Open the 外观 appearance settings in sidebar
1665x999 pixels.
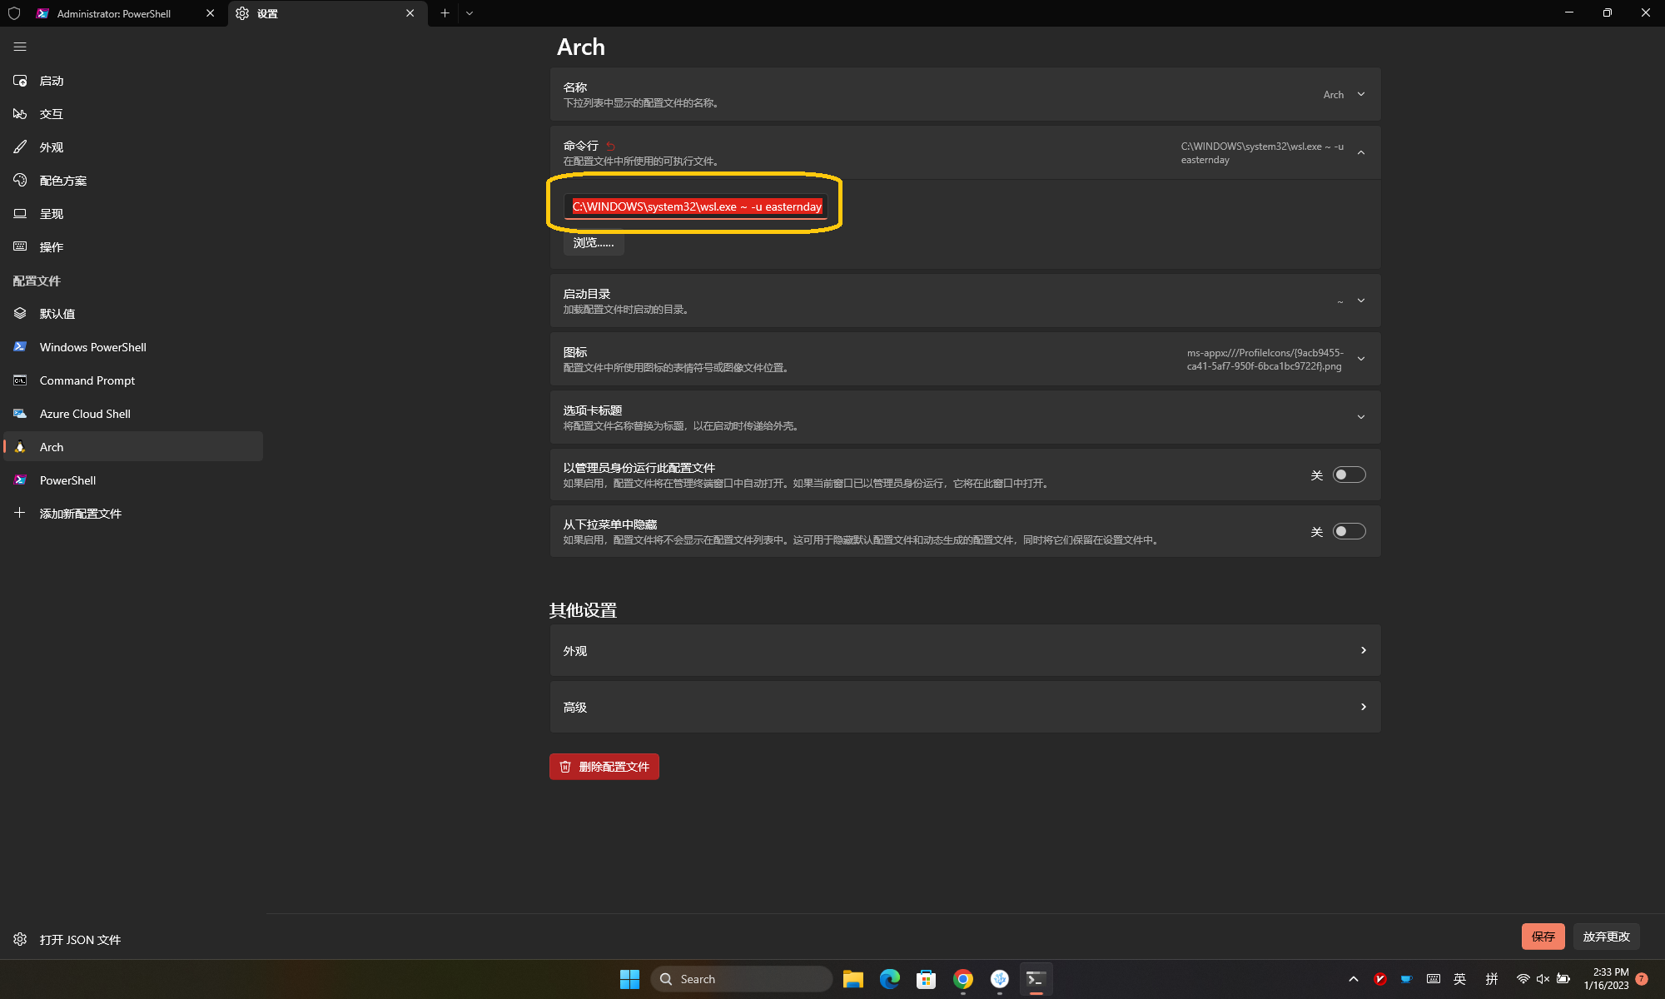tap(133, 147)
